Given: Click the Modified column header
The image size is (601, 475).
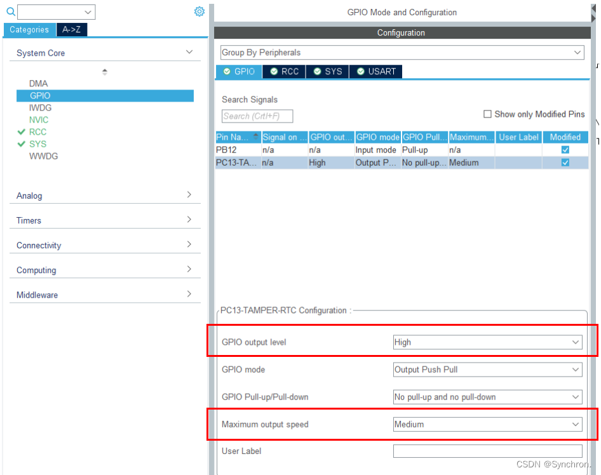Looking at the screenshot, I should coord(565,137).
